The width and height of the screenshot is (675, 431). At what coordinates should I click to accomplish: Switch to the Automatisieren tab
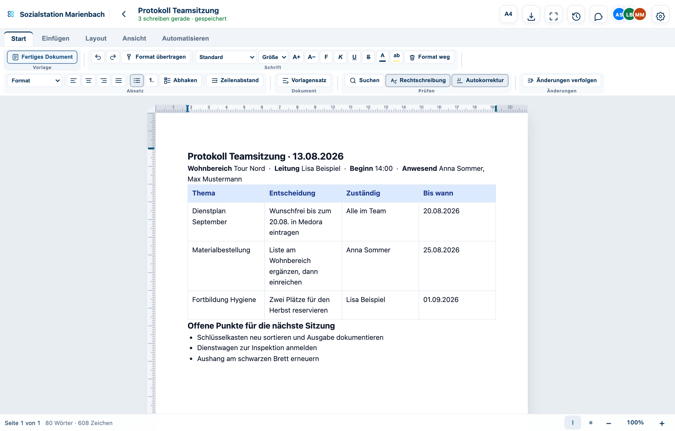185,38
